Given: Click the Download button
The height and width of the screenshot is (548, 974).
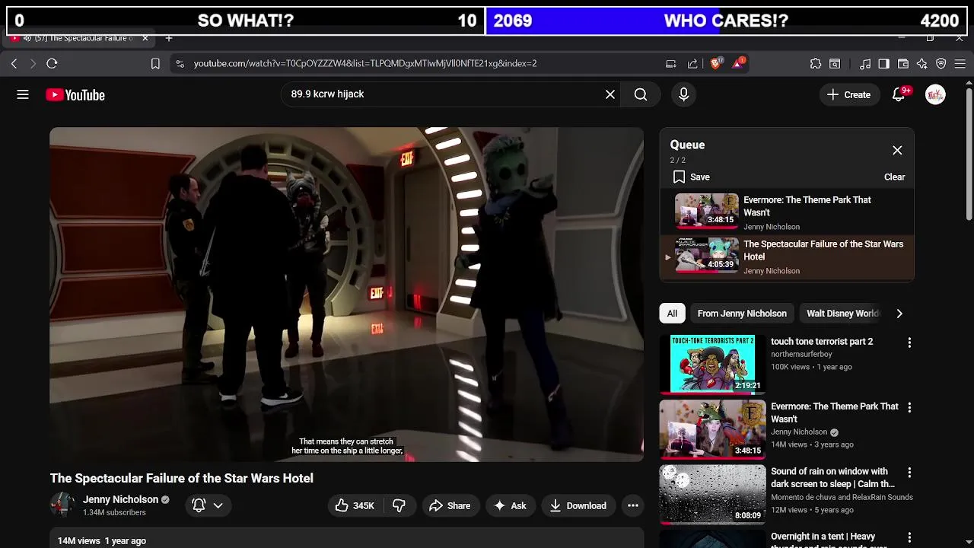Looking at the screenshot, I should click(x=578, y=505).
